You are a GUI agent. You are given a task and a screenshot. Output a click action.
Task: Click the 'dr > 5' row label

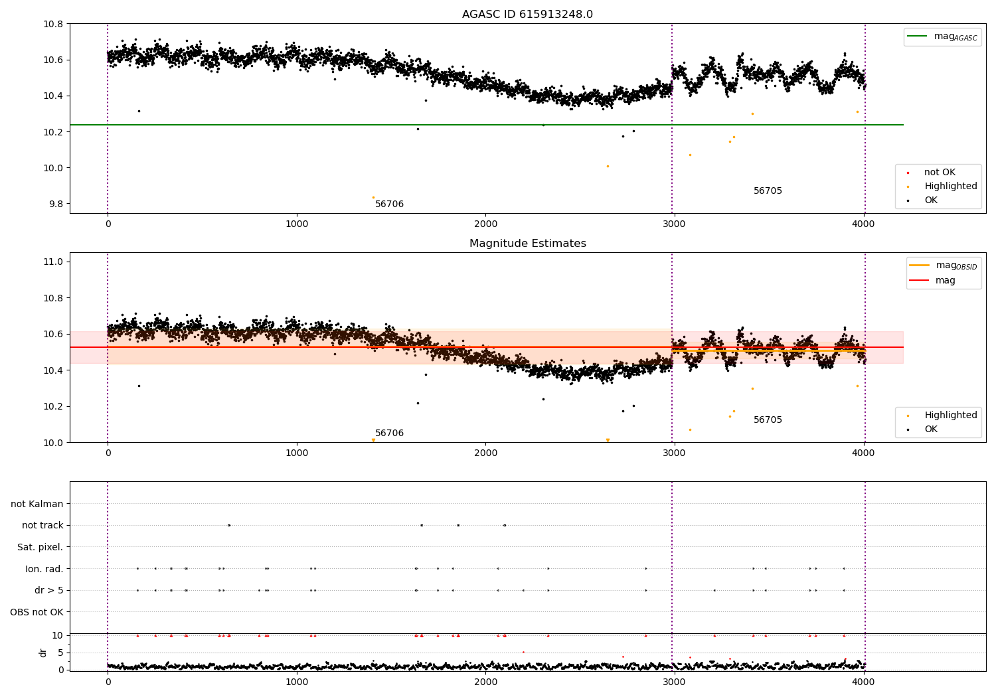click(49, 590)
